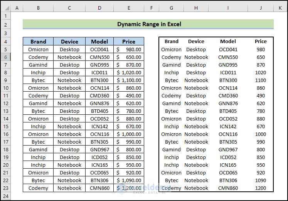The width and height of the screenshot is (288, 201).
Task: Select column A header
Action: 17,8
